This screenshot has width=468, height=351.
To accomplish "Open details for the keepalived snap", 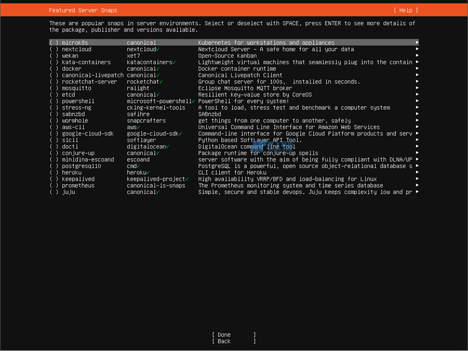I will coord(417,179).
